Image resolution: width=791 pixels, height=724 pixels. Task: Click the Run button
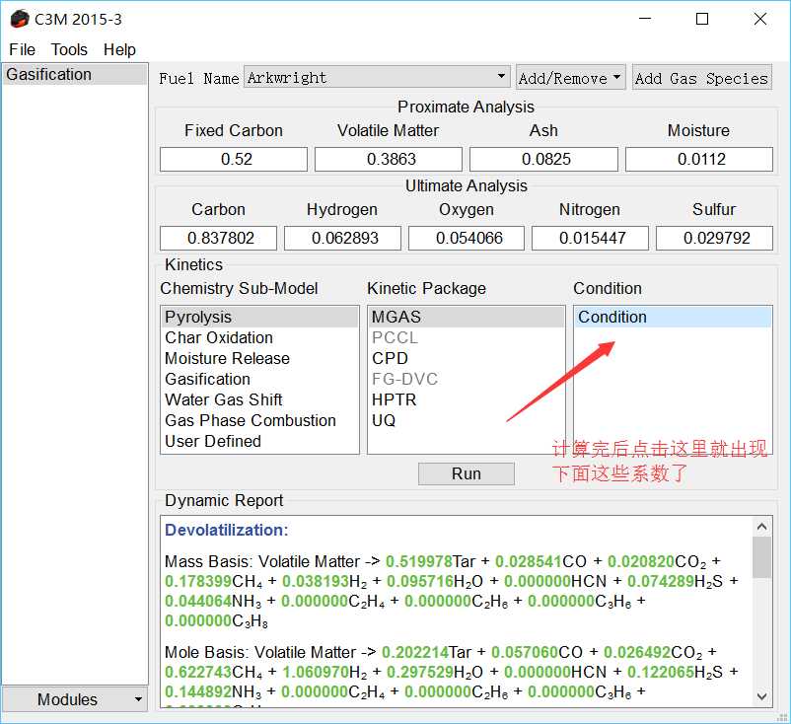pos(467,473)
